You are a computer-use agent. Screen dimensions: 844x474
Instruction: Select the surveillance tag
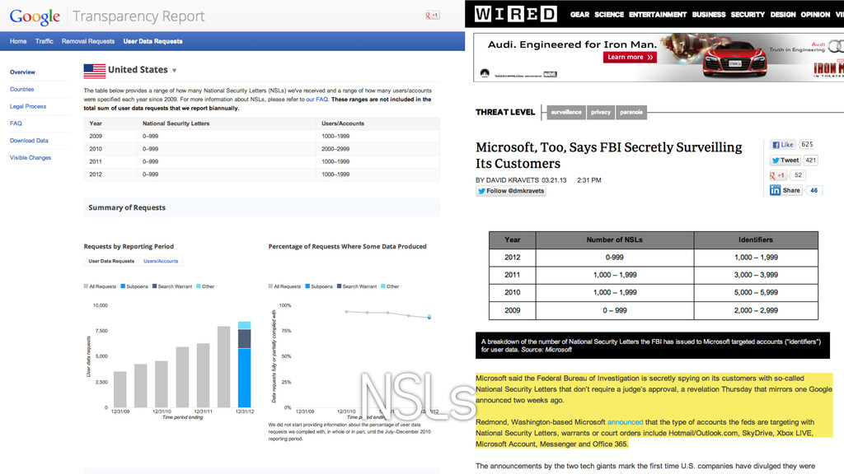click(x=565, y=112)
